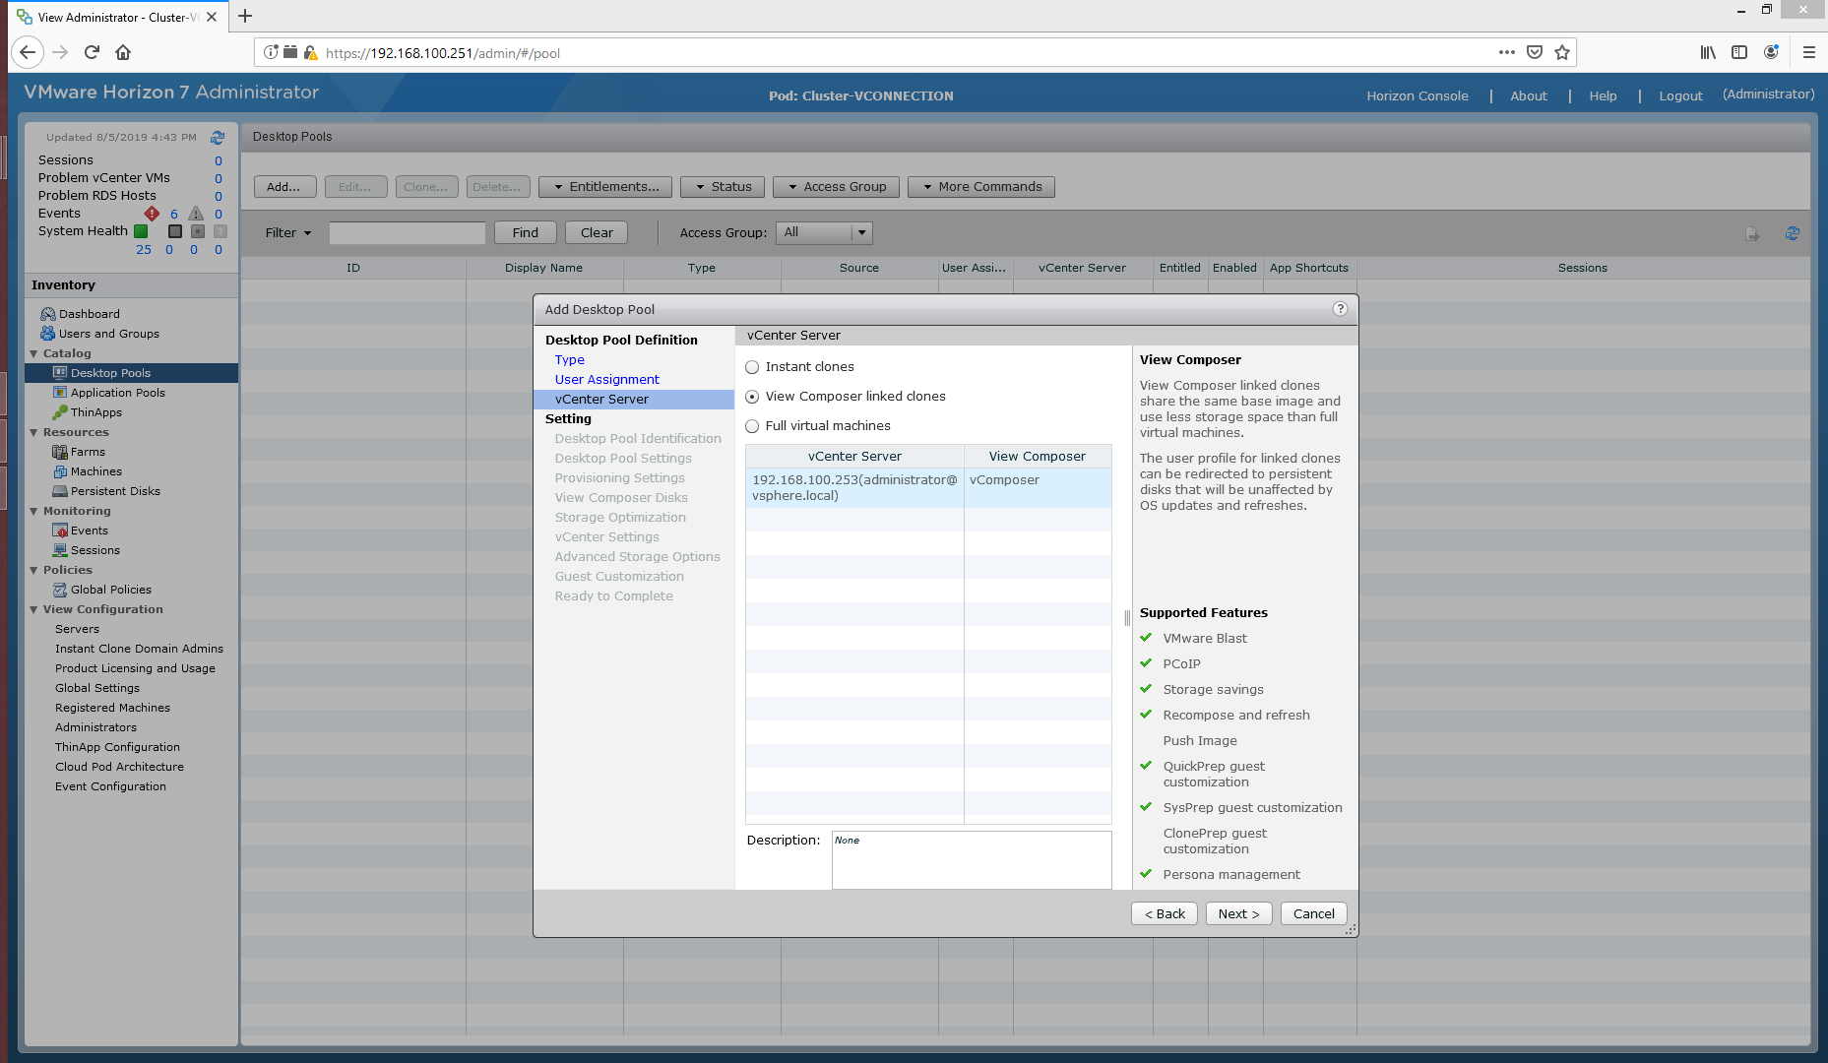Open the Dashboard inventory item
The image size is (1828, 1063).
point(89,314)
